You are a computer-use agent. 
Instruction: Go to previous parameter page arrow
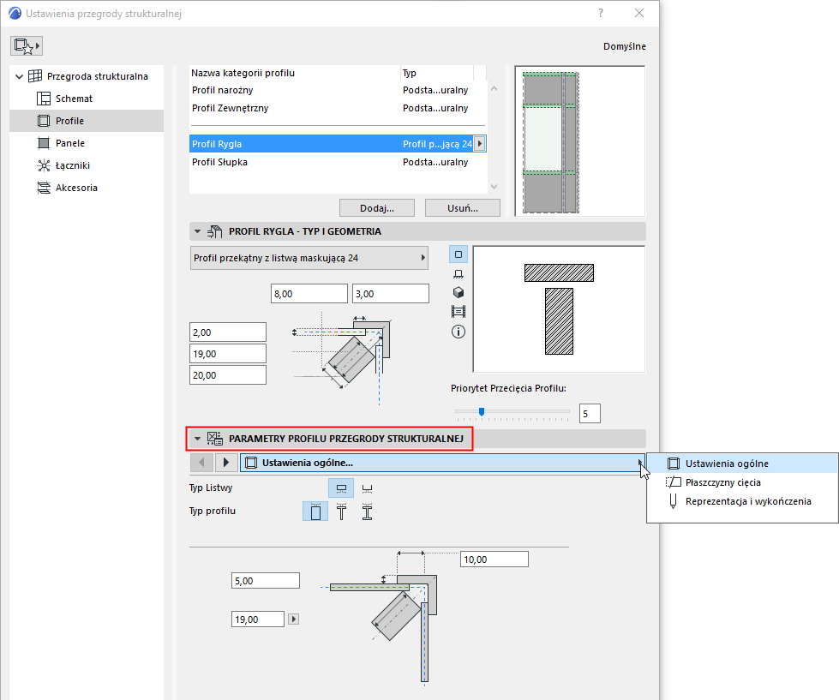201,463
